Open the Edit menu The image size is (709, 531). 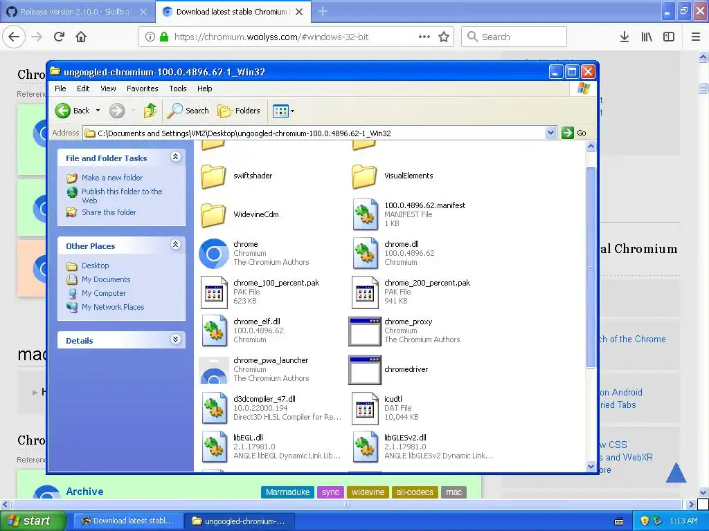point(83,88)
